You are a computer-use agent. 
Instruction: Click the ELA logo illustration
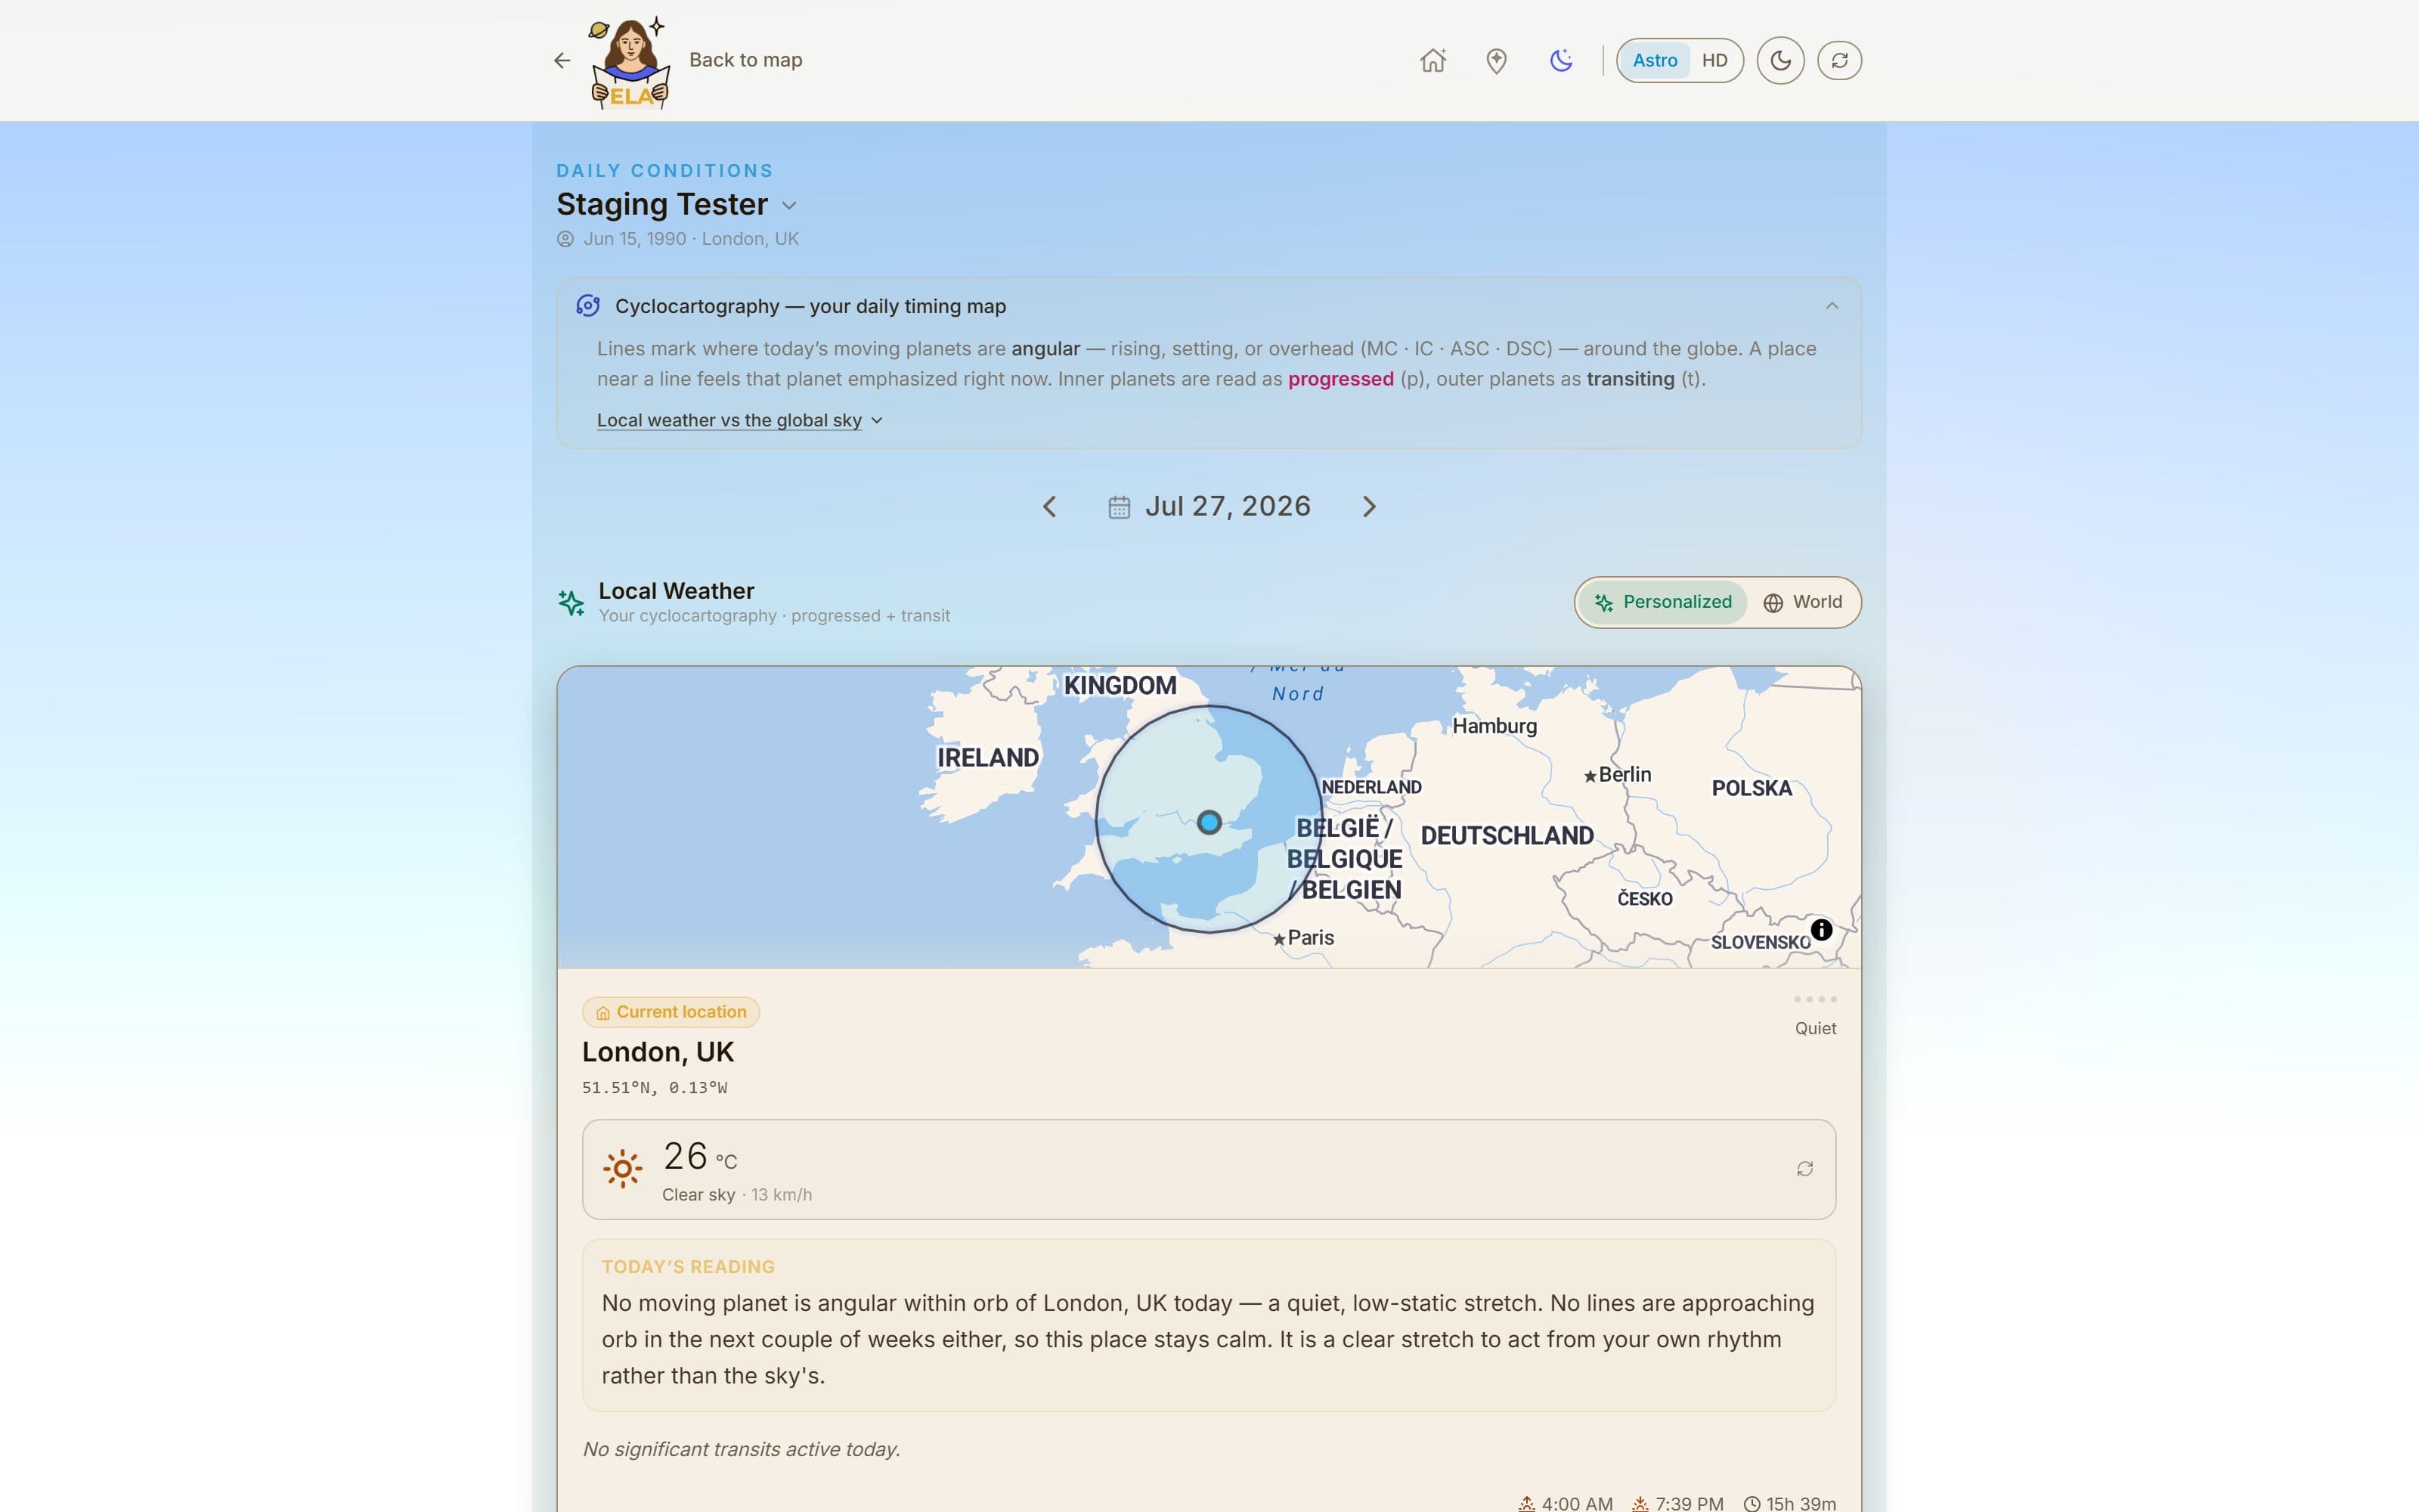tap(629, 61)
